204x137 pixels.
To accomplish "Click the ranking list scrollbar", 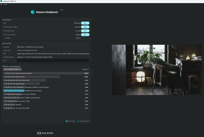I will pyautogui.click(x=92, y=72).
